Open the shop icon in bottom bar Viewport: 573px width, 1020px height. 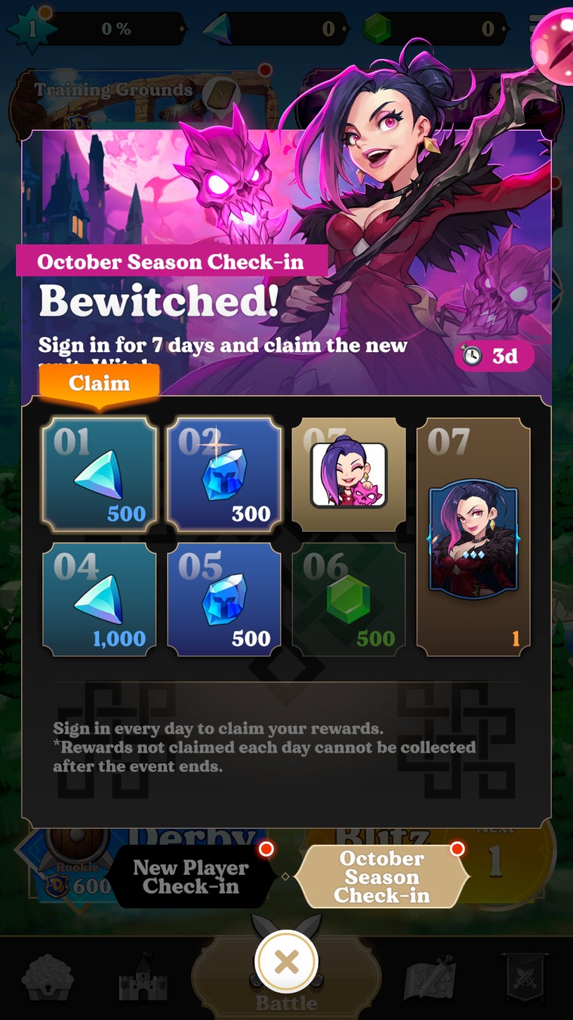click(x=48, y=978)
